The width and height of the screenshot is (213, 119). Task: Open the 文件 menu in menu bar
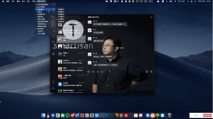coord(13,1)
